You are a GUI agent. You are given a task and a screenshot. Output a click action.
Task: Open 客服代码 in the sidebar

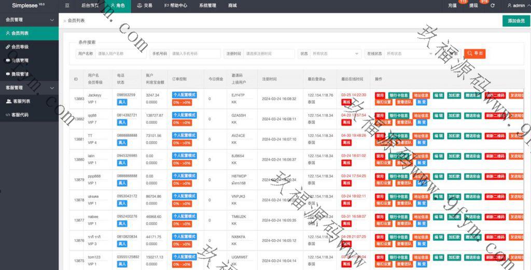20,115
